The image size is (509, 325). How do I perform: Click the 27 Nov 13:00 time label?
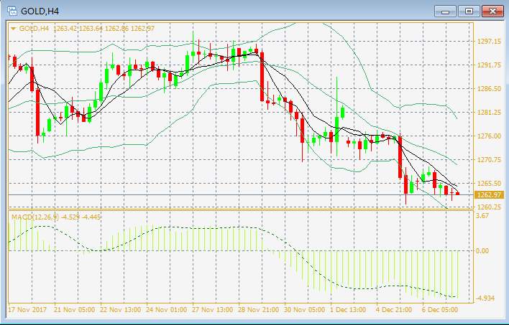click(212, 310)
